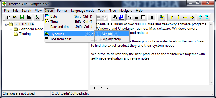Close the open Insert menu
Screen dimensions: 216x98
49,11
